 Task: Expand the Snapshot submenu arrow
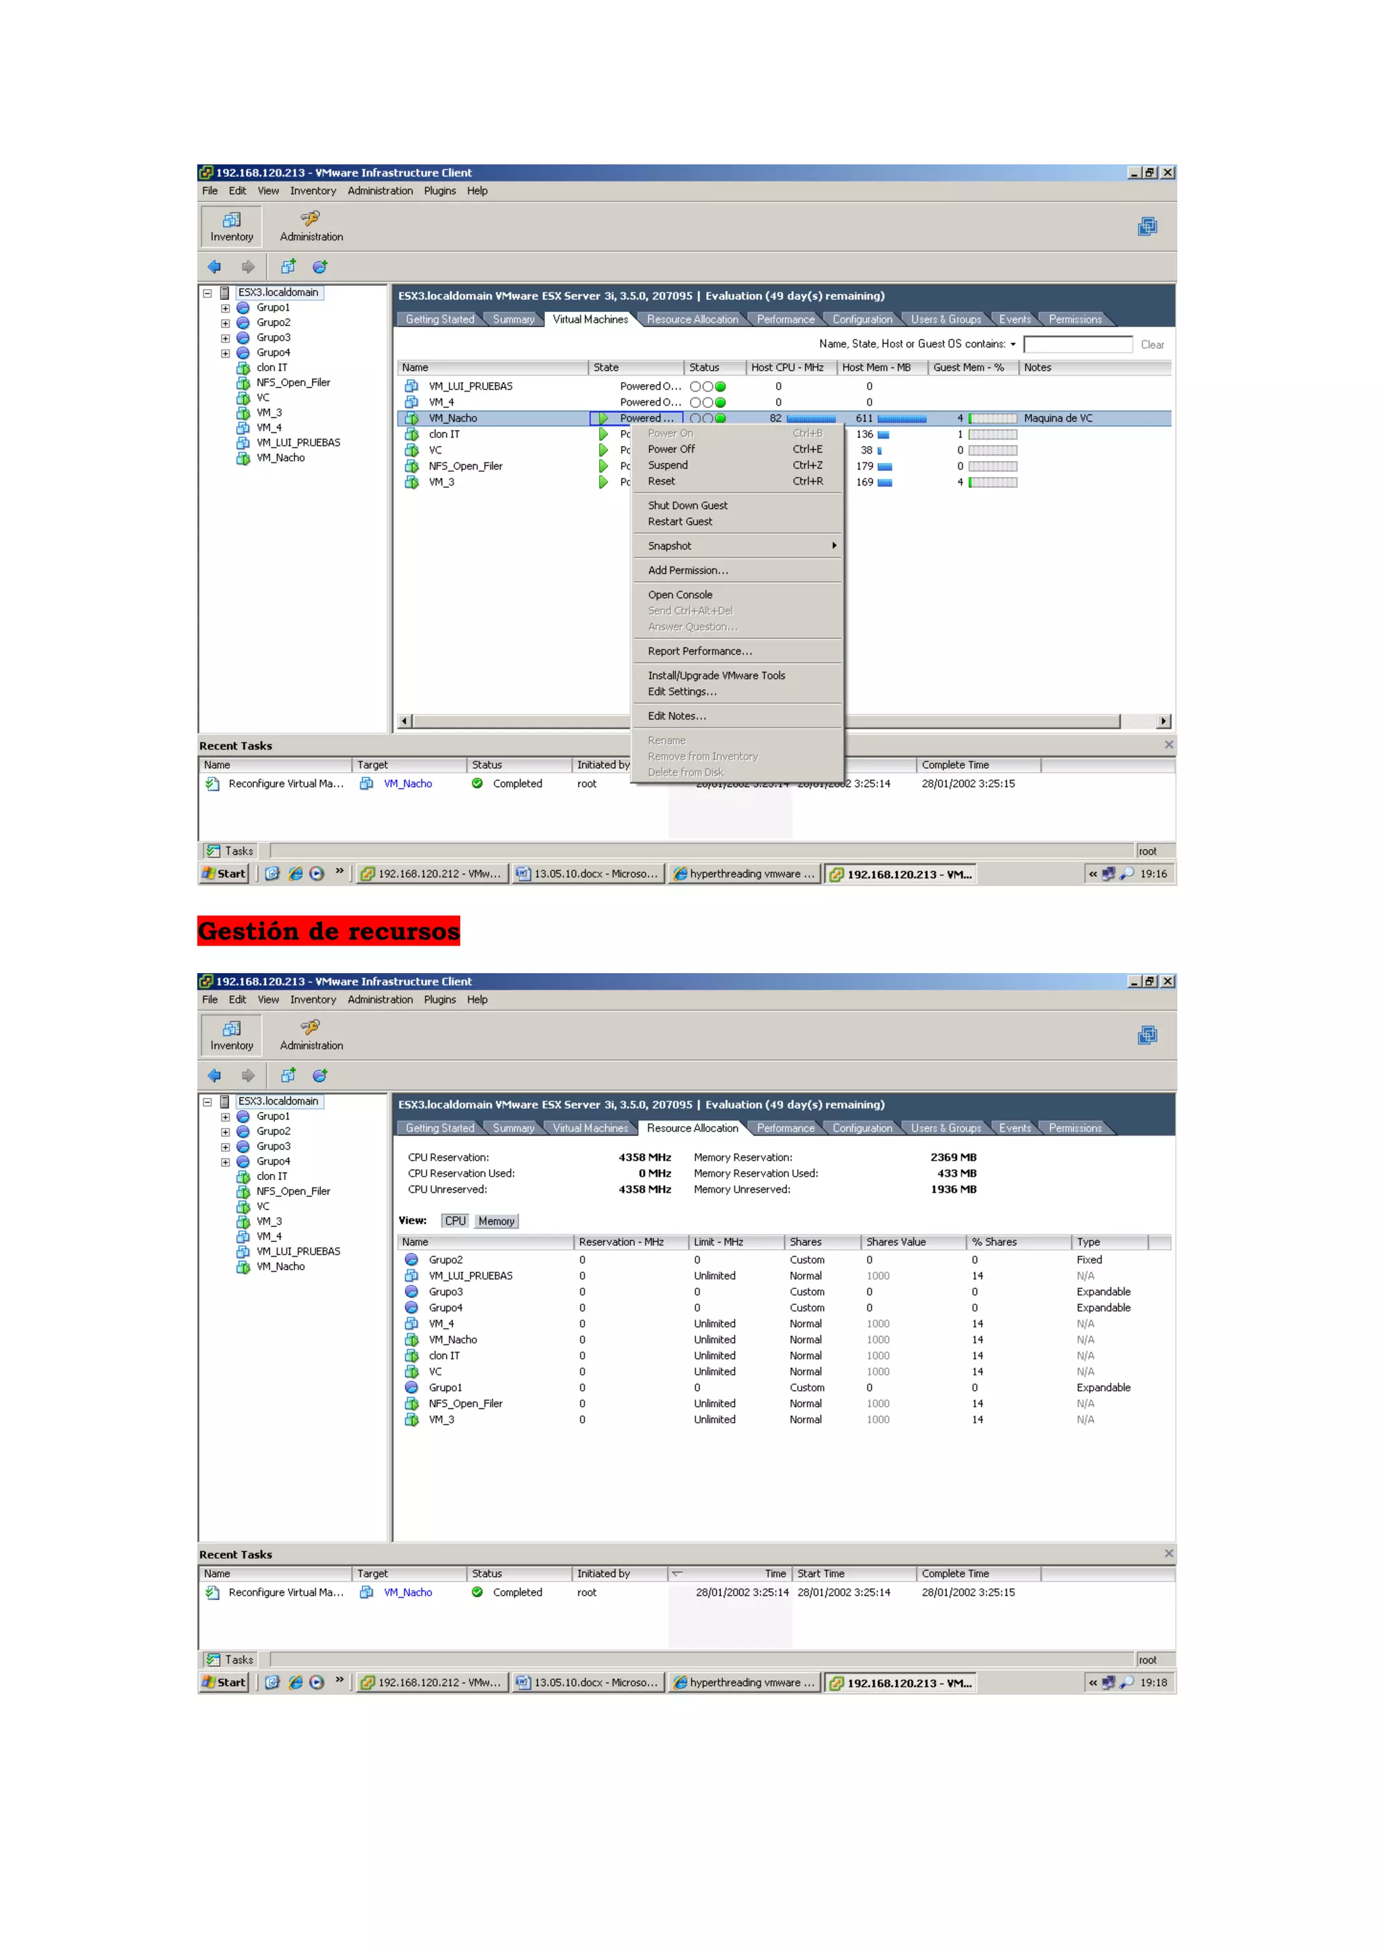click(x=834, y=545)
